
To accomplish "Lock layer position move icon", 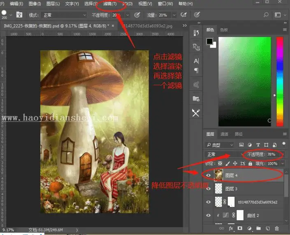I will 235,163.
